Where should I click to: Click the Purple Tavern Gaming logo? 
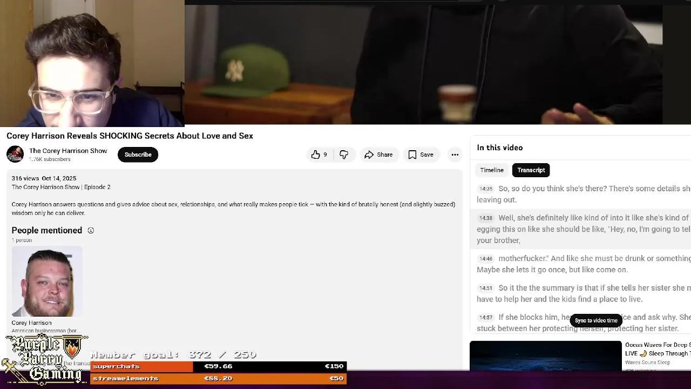(x=45, y=359)
